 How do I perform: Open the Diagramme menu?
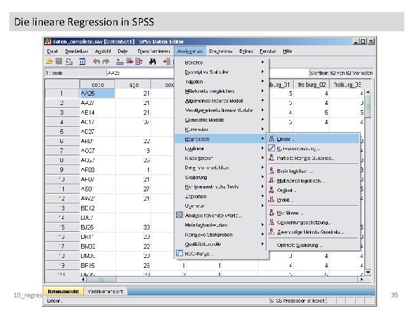[x=221, y=51]
